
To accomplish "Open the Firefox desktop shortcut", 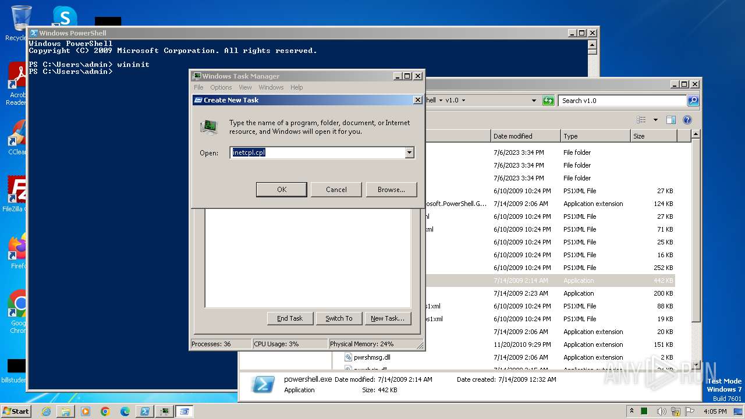I will click(x=17, y=251).
